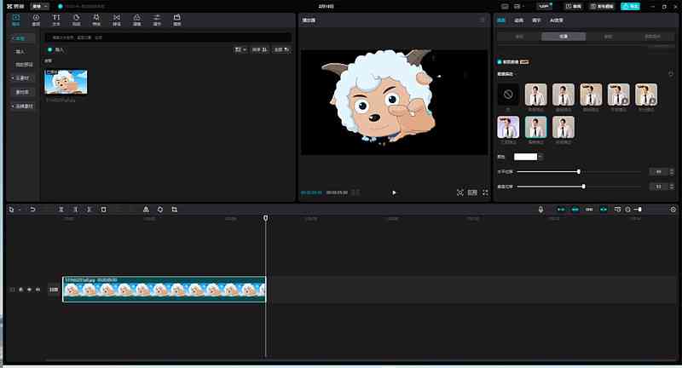
Task: Toggle auto snapping in timeline toolbar
Action: coord(575,210)
